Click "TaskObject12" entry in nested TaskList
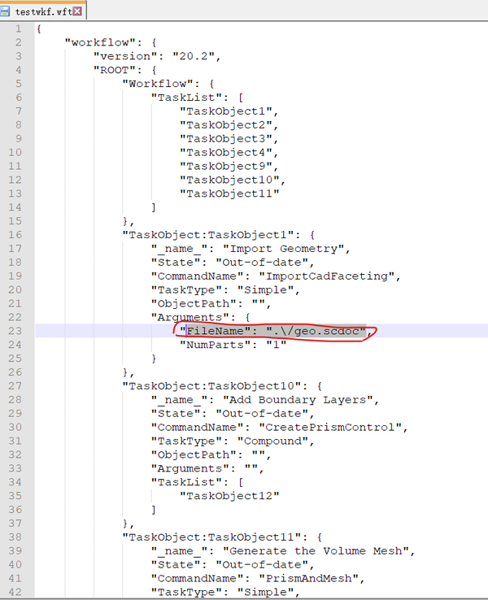The width and height of the screenshot is (488, 600). coord(229,496)
